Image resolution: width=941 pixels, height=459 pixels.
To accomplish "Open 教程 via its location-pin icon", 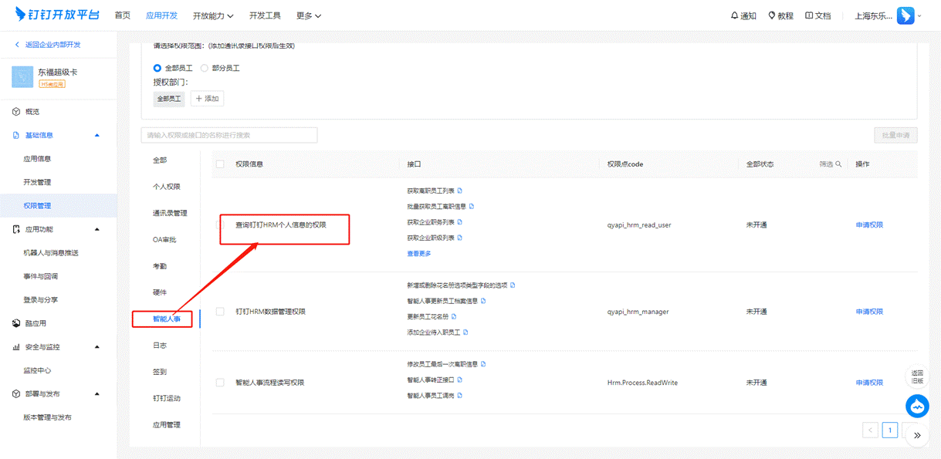I will (x=771, y=16).
